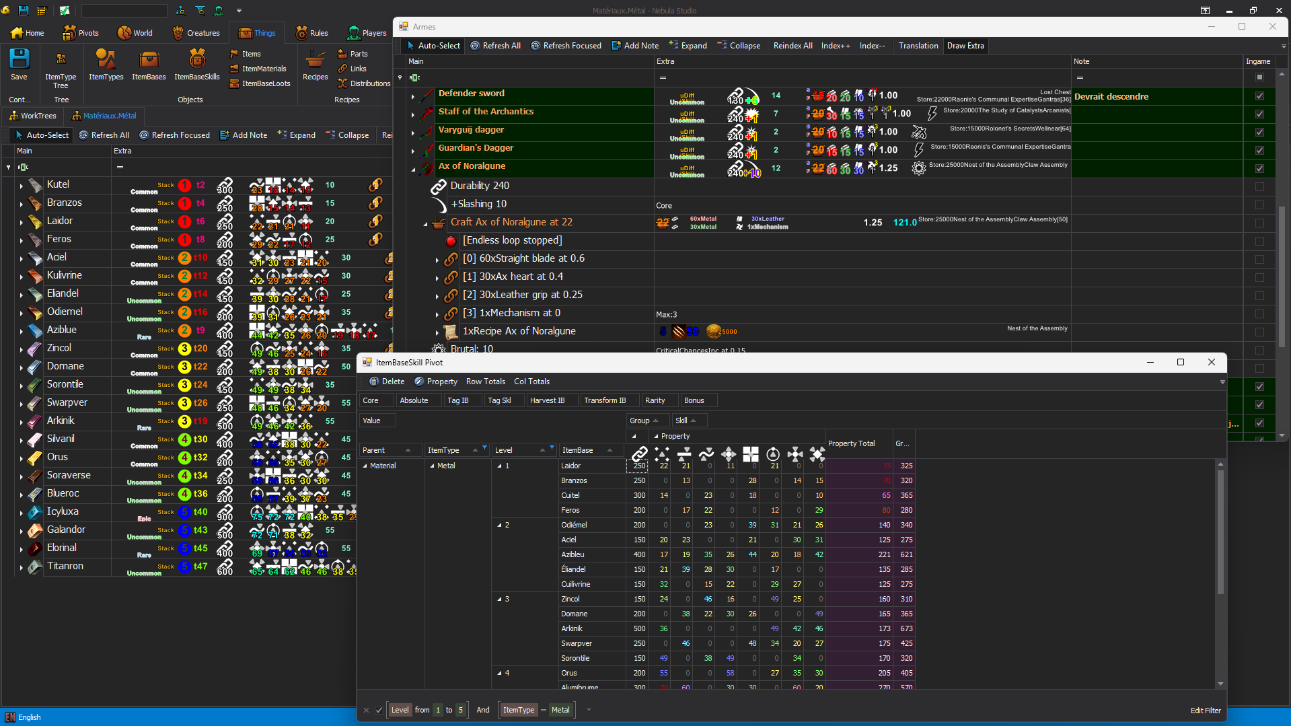Toggle Ingame checkbox for Durability 240 row
The height and width of the screenshot is (726, 1291).
pyautogui.click(x=1259, y=187)
